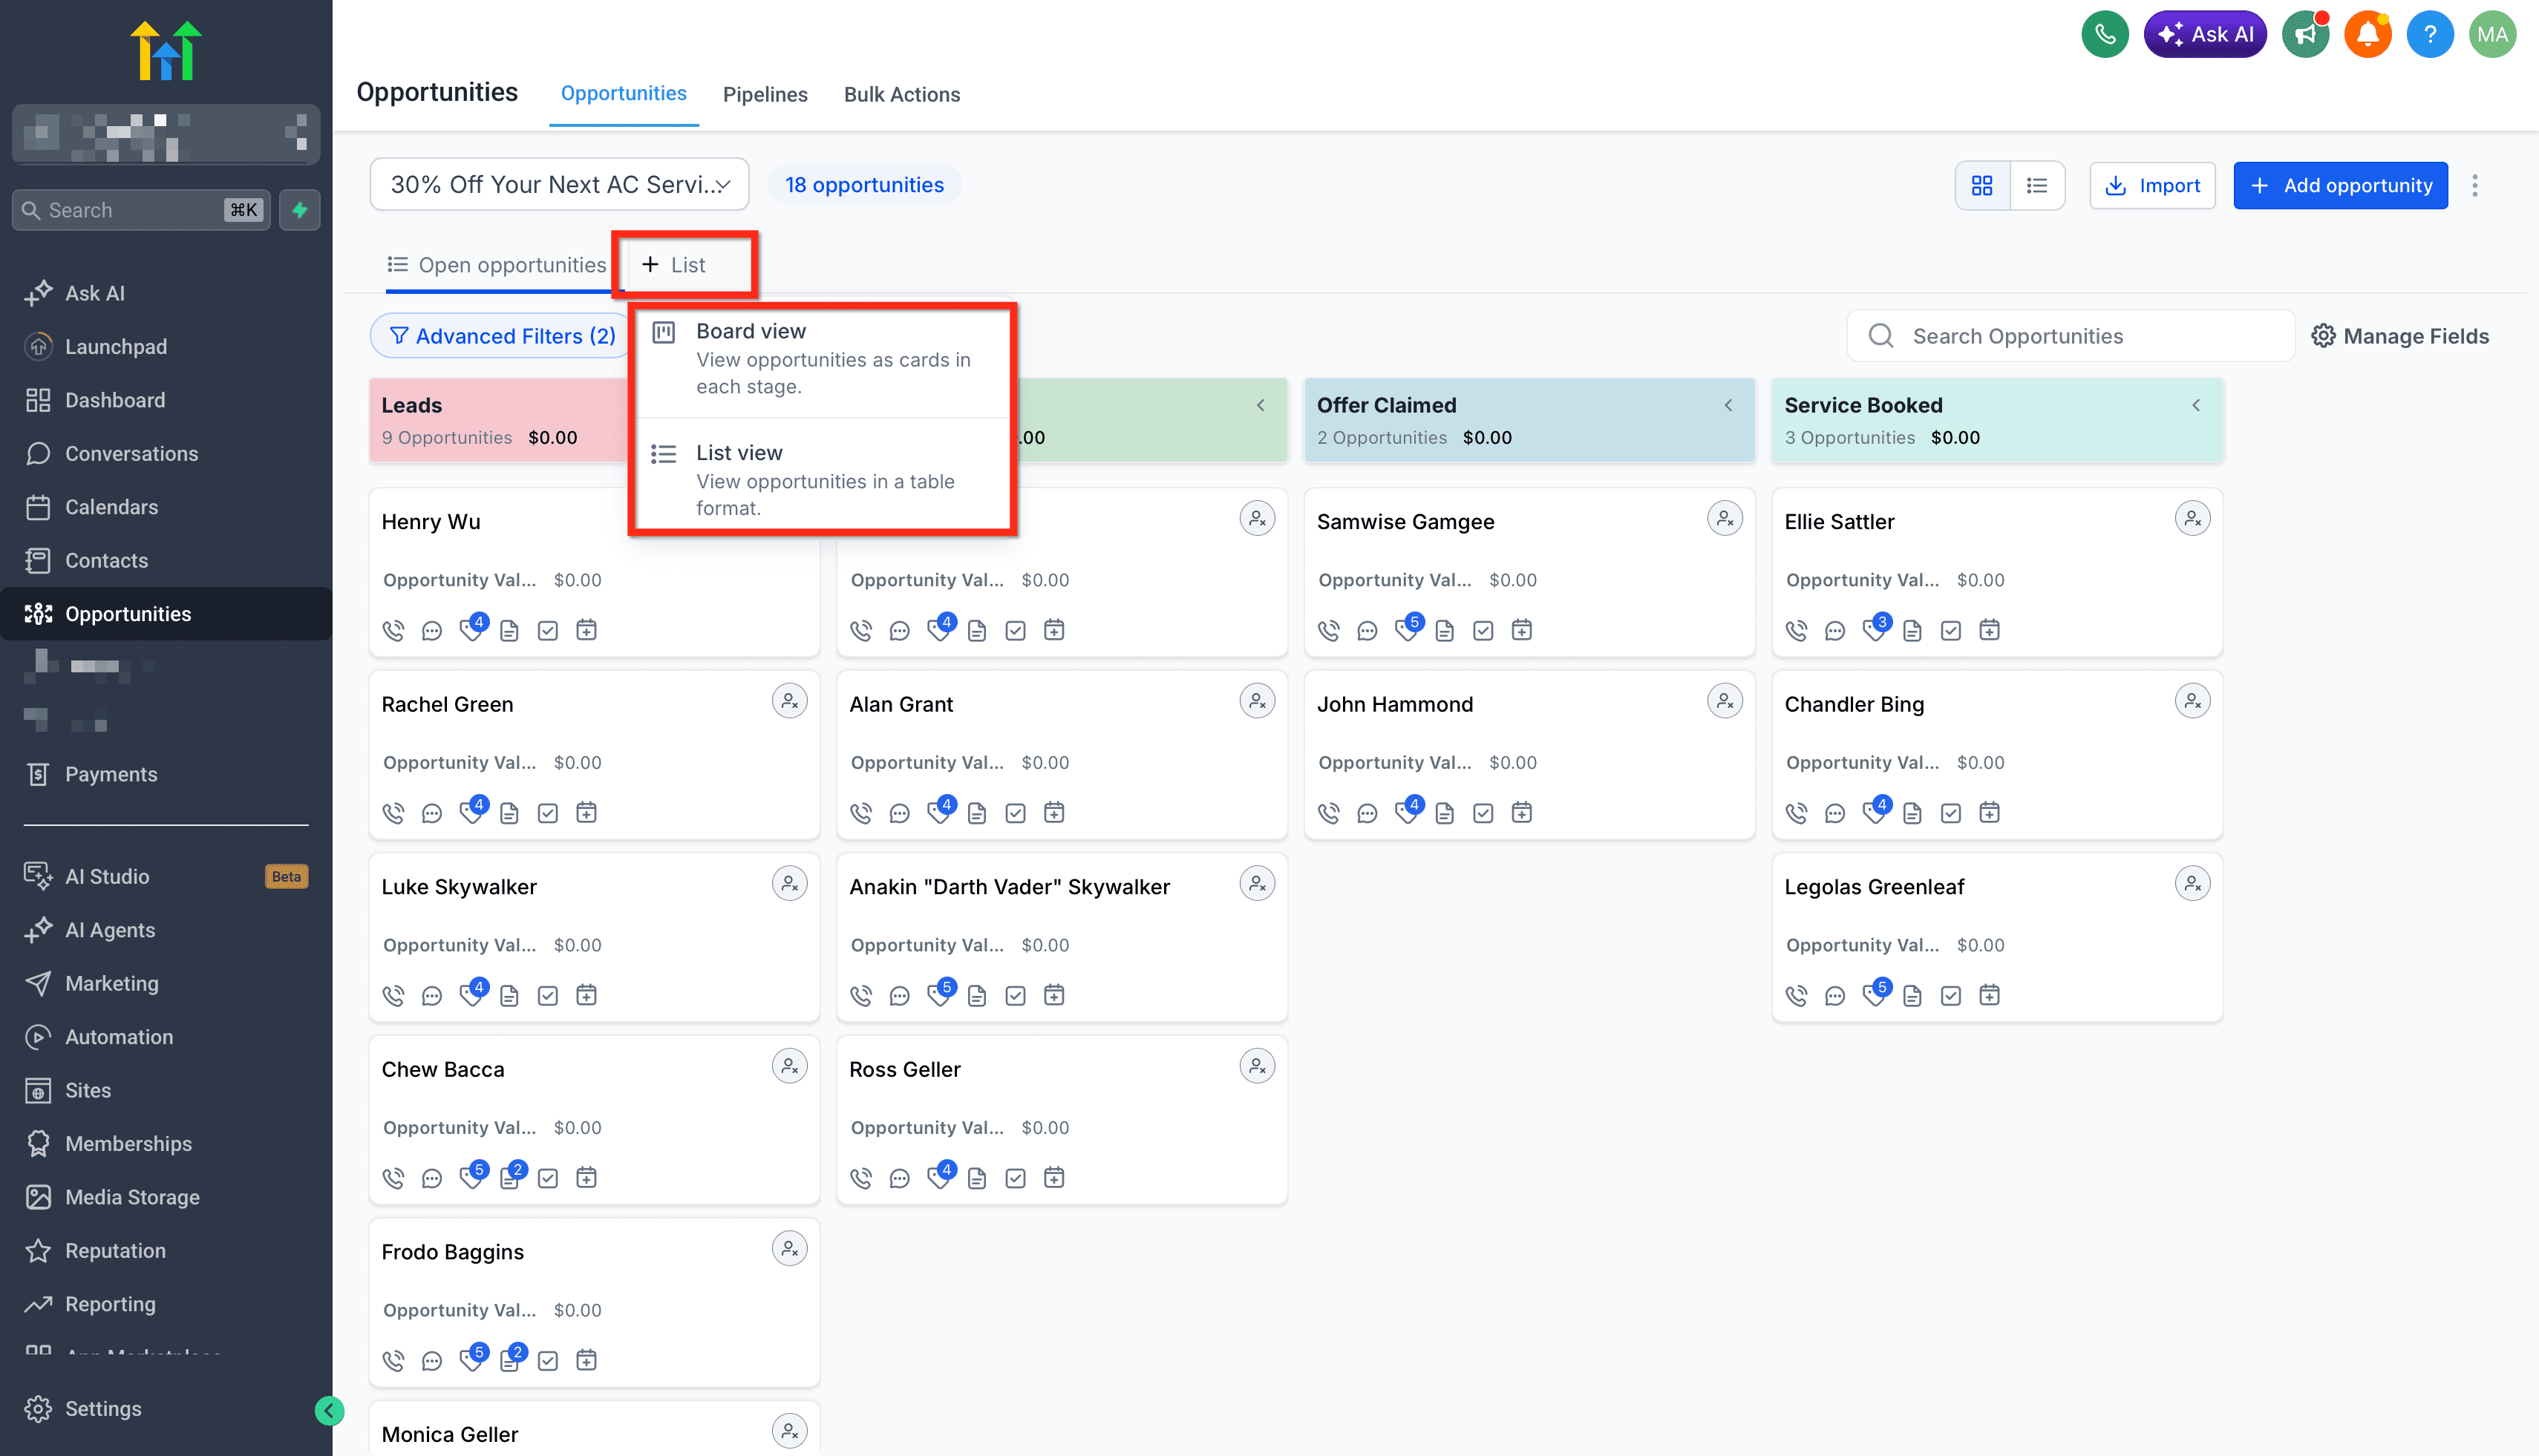The width and height of the screenshot is (2539, 1456).
Task: Click the owner assign icon on Samwise Gamgee card
Action: click(x=1725, y=519)
